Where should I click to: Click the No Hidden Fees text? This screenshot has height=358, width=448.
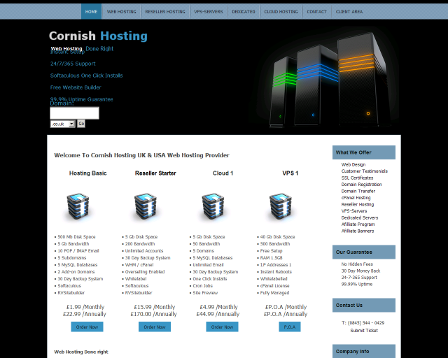357,264
